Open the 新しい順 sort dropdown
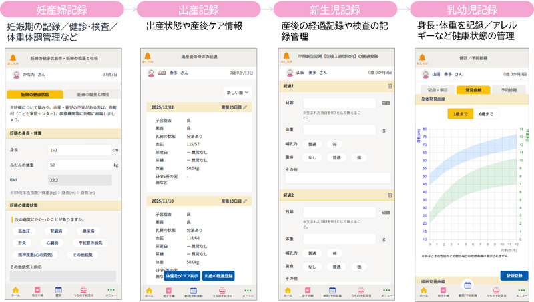This screenshot has height=302, width=534. pos(237,93)
